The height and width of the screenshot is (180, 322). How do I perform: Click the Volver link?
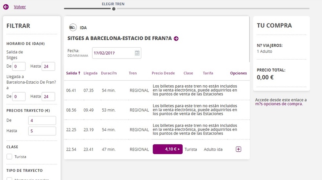pyautogui.click(x=20, y=7)
